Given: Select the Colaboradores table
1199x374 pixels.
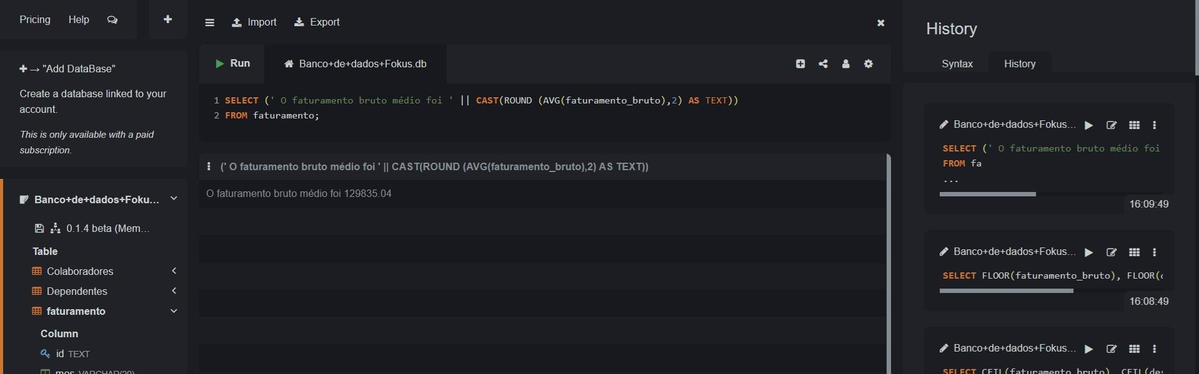Looking at the screenshot, I should point(80,271).
